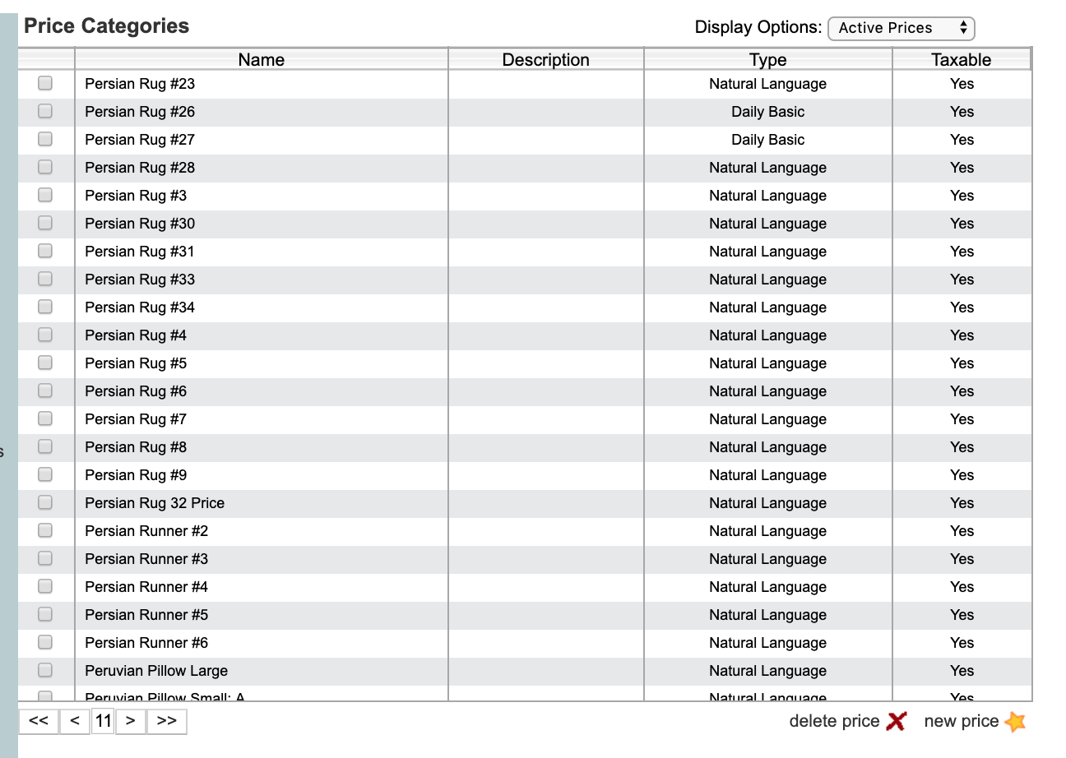Open the Persian Rug 32 Price entry
Screen dimensions: 1066x758
pos(155,503)
